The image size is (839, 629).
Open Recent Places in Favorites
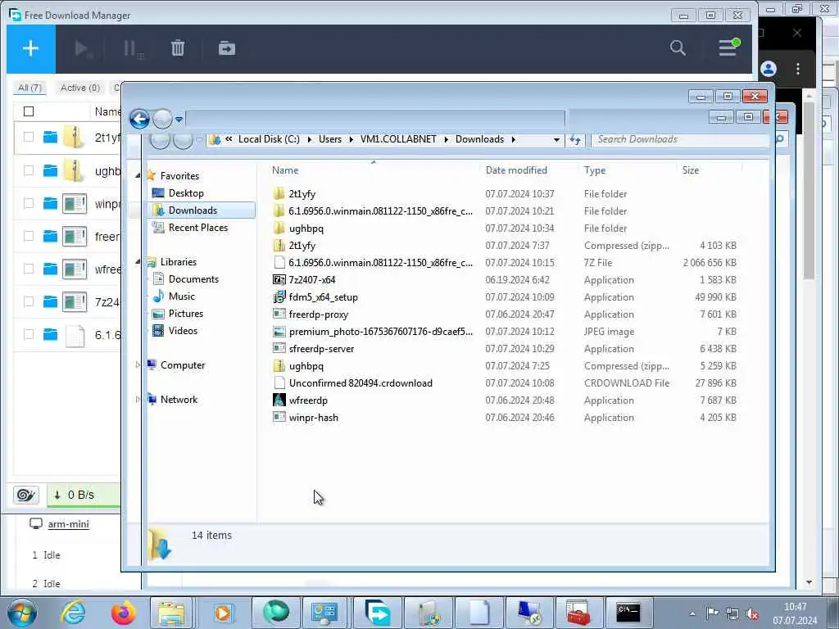pos(198,228)
